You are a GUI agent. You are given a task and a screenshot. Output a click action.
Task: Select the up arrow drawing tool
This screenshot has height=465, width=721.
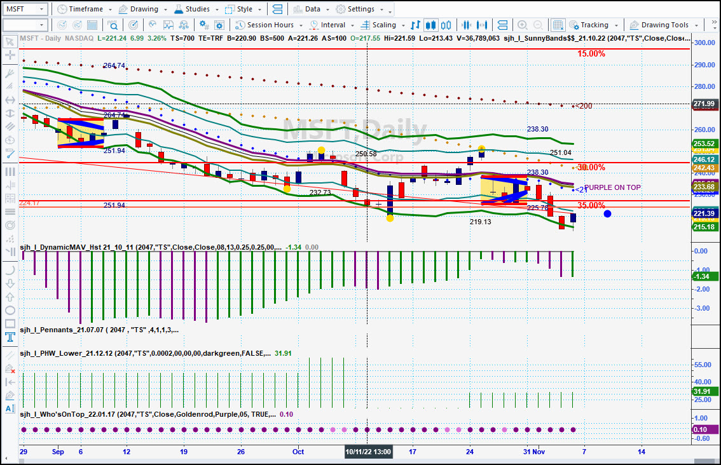point(10,297)
